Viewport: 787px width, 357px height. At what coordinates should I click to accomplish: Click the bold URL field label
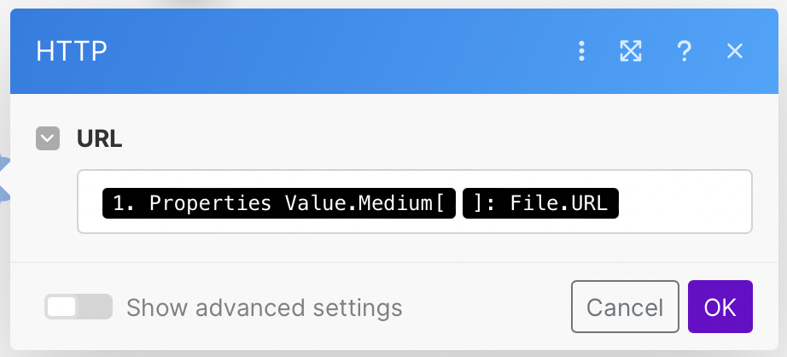[100, 138]
